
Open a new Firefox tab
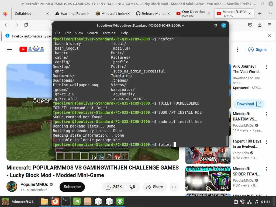click(x=260, y=13)
